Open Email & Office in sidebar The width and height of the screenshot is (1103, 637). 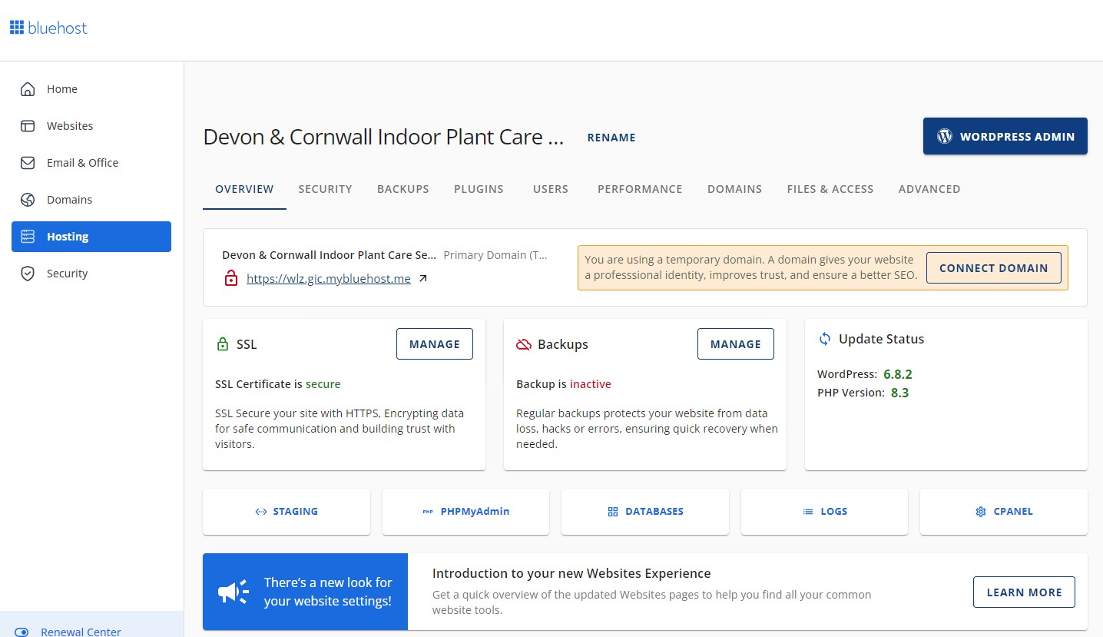click(91, 163)
